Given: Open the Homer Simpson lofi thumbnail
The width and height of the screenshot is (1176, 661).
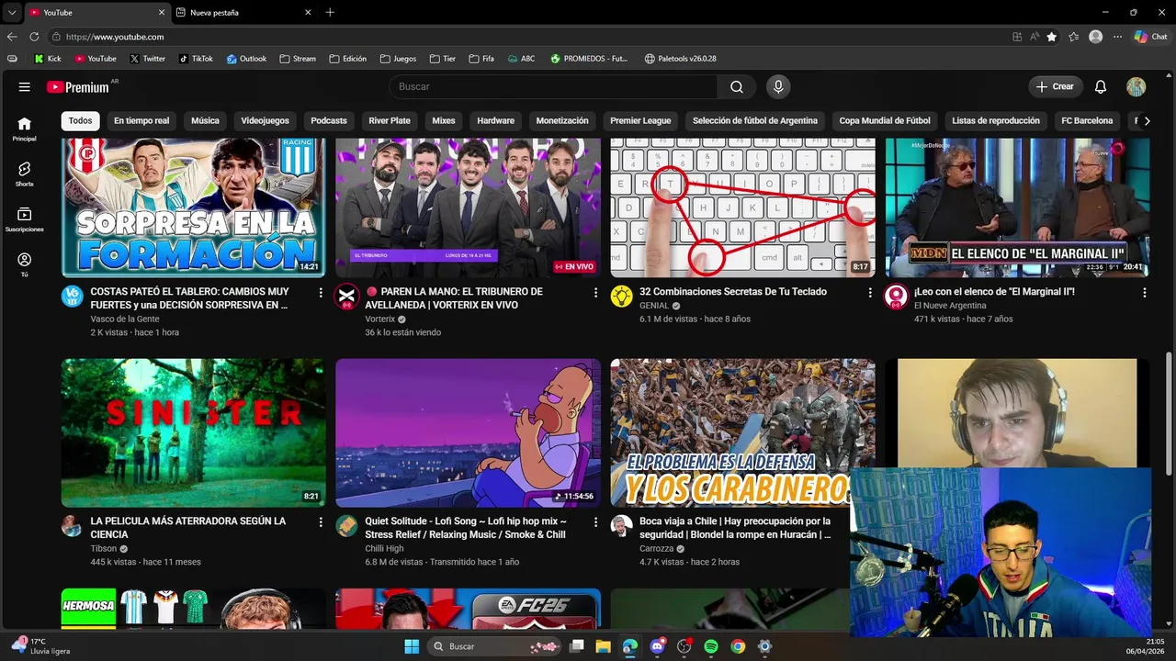Looking at the screenshot, I should pos(468,432).
